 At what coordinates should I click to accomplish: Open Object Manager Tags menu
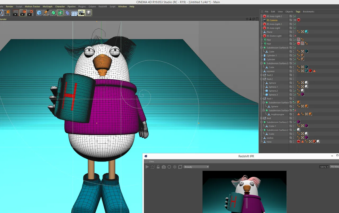(x=298, y=12)
